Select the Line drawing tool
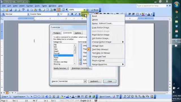 tap(28, 96)
